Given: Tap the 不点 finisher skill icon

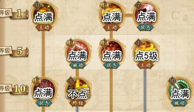Looking at the screenshot, I should tap(78, 92).
